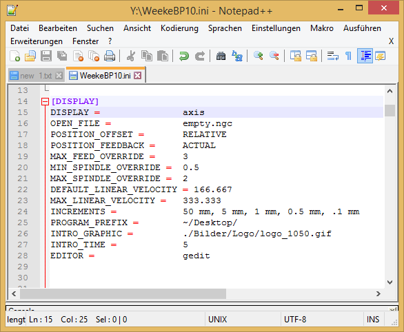Click the Ln : 15 Col : 25 status field

click(115, 320)
